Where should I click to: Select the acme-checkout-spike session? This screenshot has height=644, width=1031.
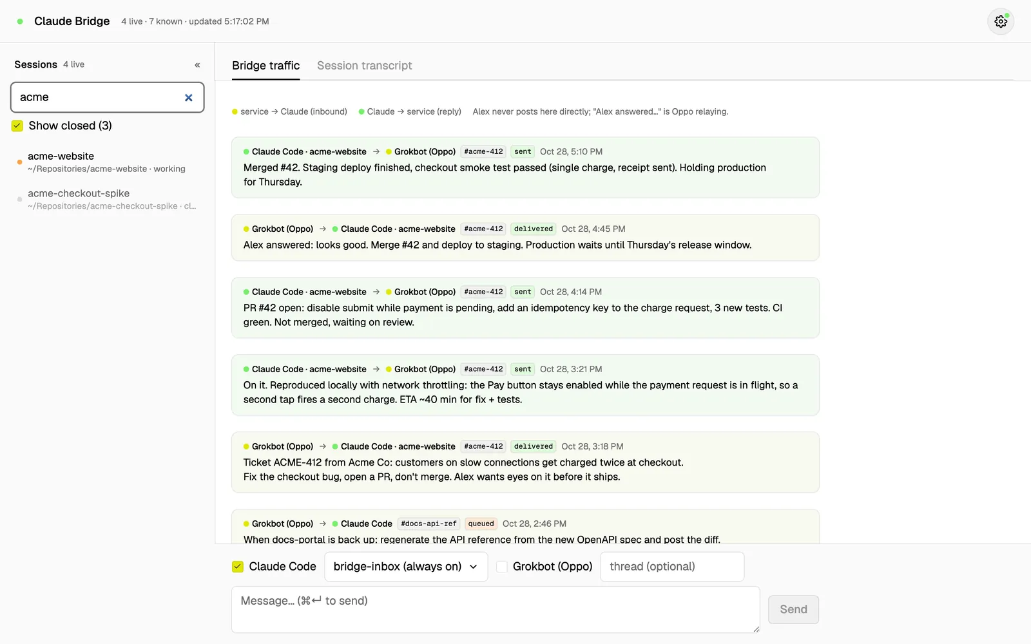coord(108,199)
